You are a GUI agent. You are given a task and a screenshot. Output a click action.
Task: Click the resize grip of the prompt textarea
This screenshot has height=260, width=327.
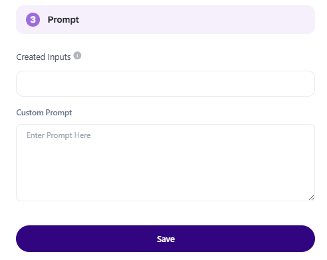click(x=311, y=197)
